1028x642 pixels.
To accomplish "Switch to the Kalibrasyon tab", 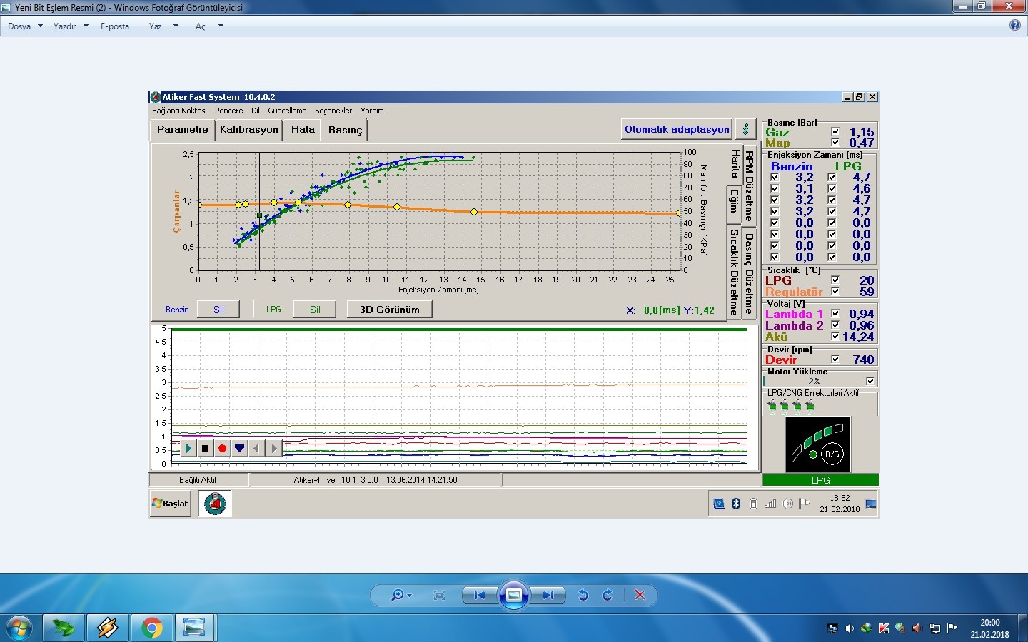I will tap(249, 129).
